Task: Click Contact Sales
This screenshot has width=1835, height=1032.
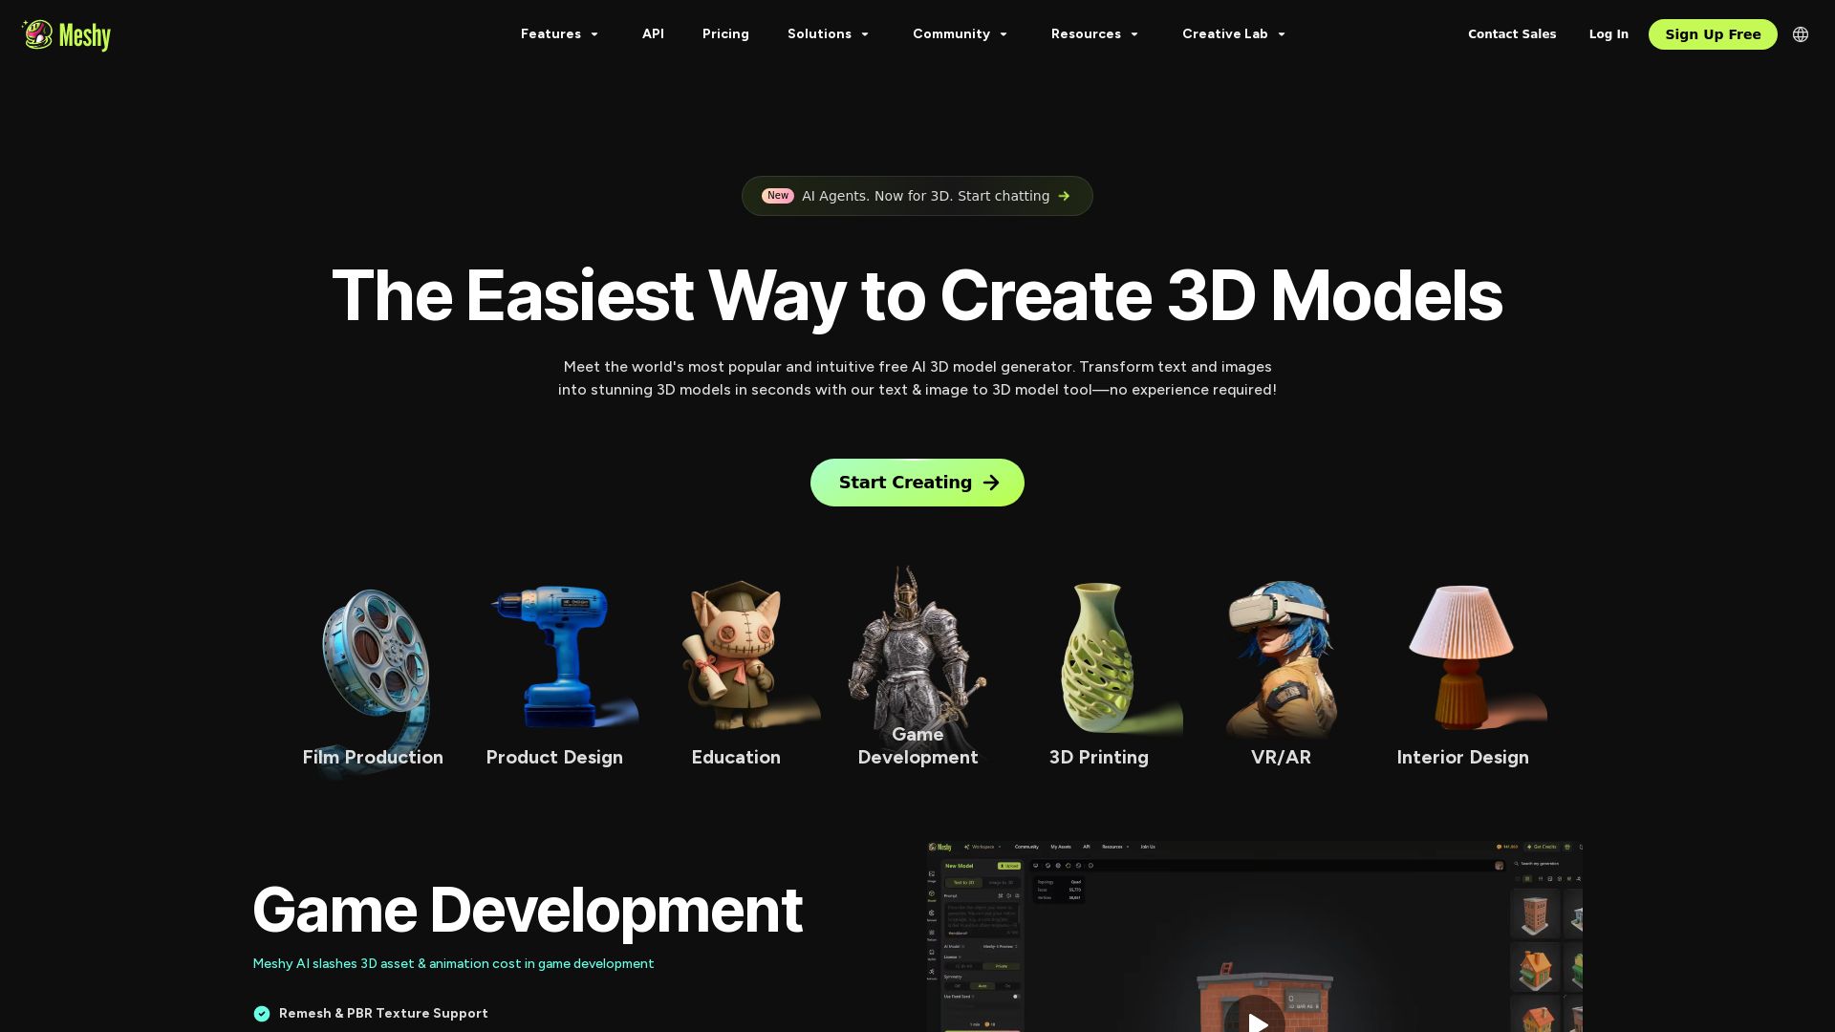Action: (1512, 34)
